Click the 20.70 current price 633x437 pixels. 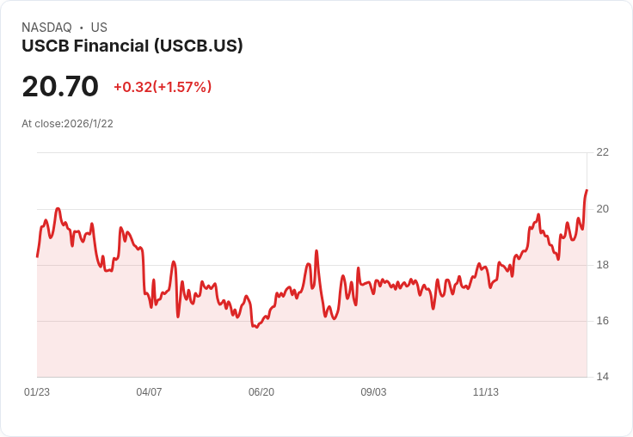pyautogui.click(x=60, y=86)
